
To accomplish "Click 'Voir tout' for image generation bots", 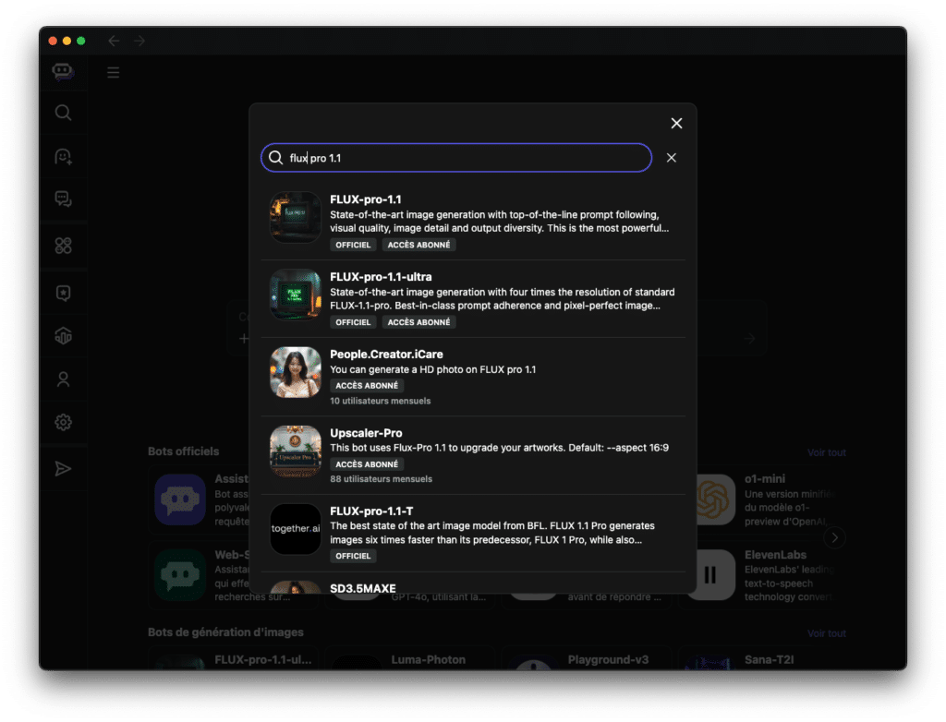I will (827, 633).
